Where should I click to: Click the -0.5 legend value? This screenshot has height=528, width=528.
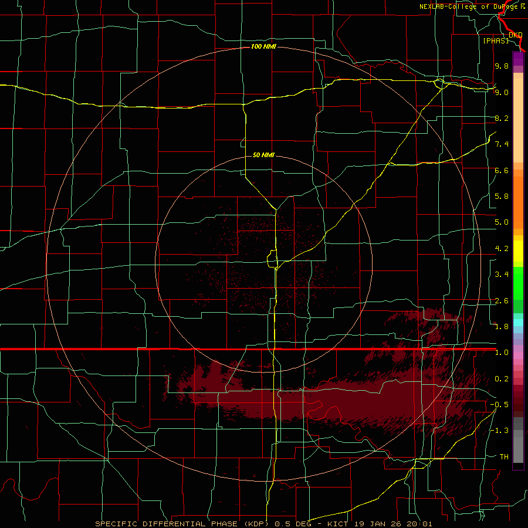499,405
